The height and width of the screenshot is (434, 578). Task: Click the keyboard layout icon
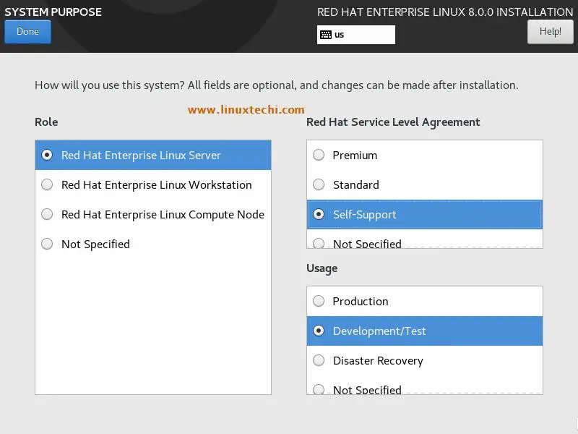coord(326,35)
